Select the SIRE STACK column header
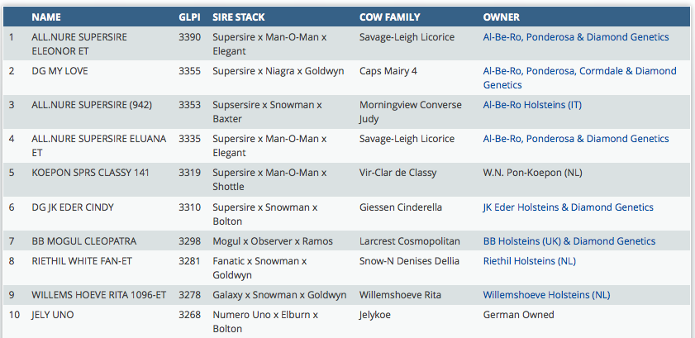Viewport: 695px width, 338px height. (x=239, y=17)
